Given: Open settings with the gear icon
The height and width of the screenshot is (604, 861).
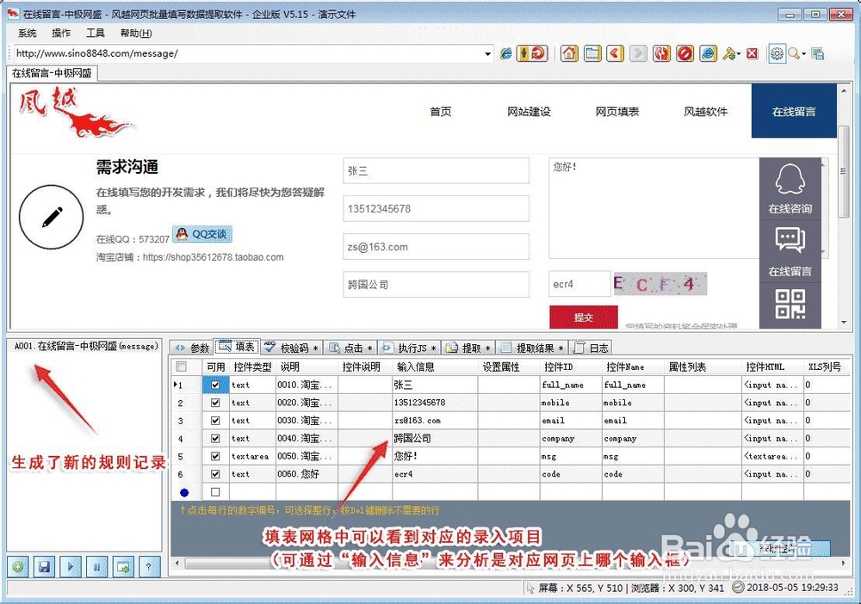Looking at the screenshot, I should 777,53.
